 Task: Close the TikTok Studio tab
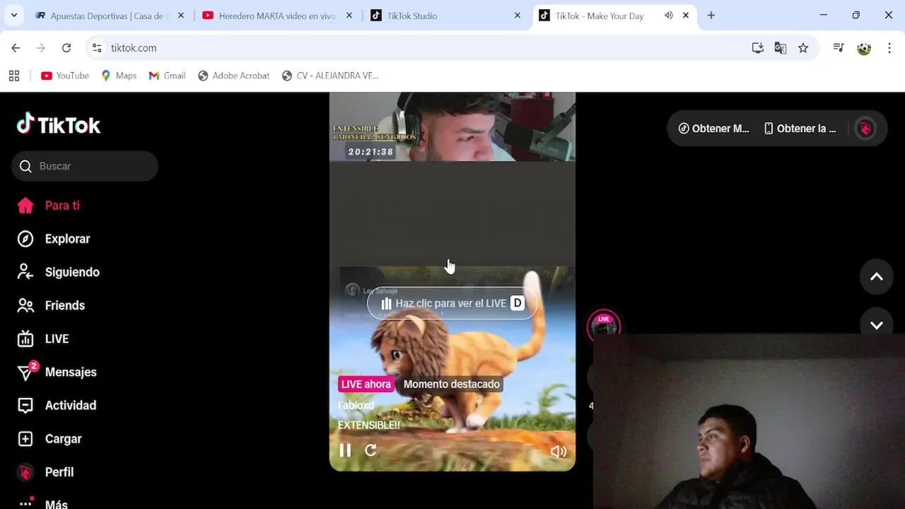coord(518,16)
